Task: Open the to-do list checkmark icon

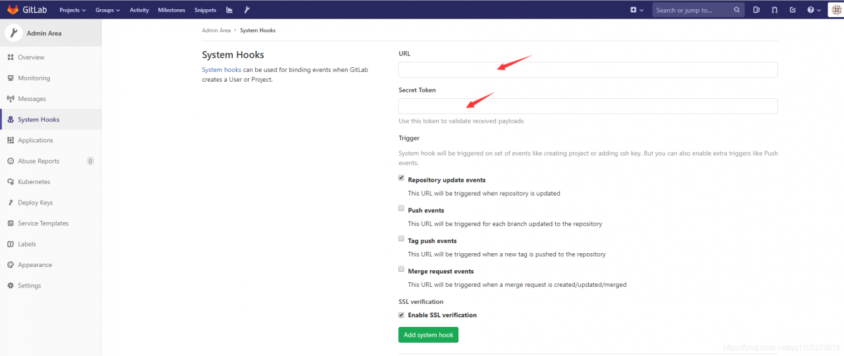Action: (793, 10)
